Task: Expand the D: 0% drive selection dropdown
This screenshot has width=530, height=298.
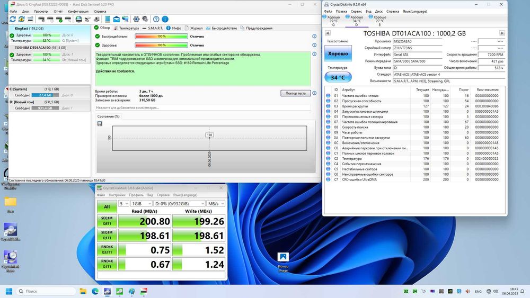Action: (180, 203)
